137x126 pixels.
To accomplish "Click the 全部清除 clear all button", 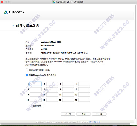I will pyautogui.click(x=37, y=106).
